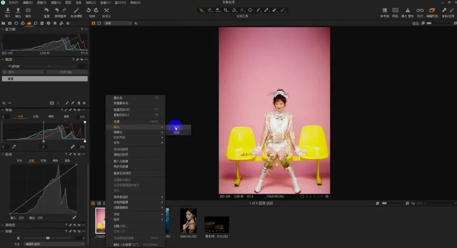The height and width of the screenshot is (248, 457).
Task: Click the levels highlight eyedropper
Action: coord(72,146)
